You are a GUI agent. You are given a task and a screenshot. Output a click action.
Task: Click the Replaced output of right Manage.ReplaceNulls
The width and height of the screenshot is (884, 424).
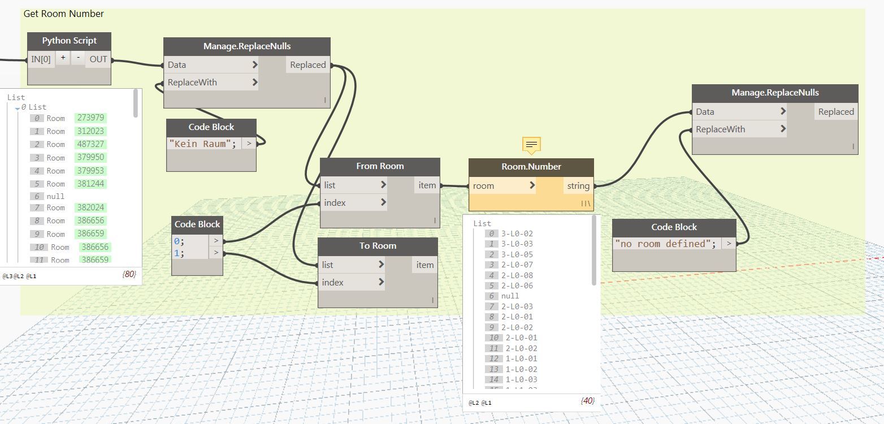pos(835,111)
